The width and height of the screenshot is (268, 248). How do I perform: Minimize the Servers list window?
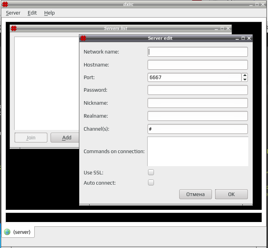[216, 29]
